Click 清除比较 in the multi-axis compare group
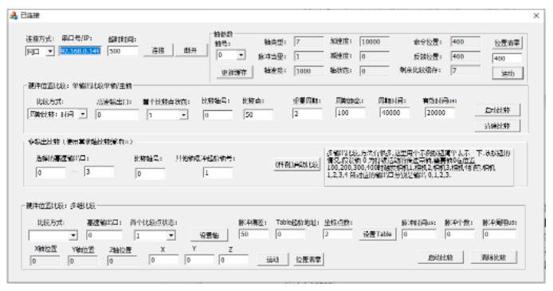This screenshot has height=291, width=553. 494,258
